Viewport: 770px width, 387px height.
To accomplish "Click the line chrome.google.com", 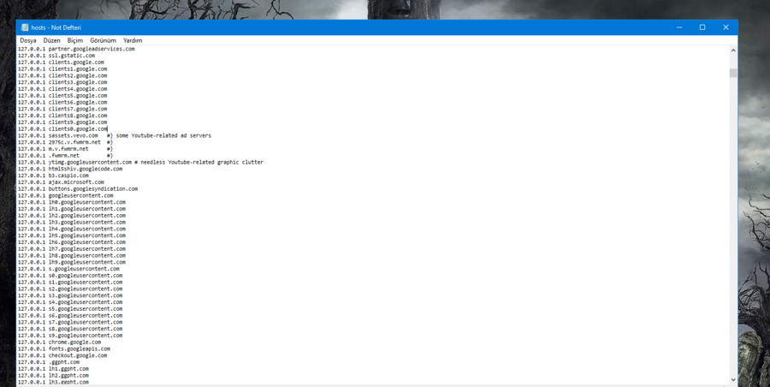I will (x=59, y=342).
